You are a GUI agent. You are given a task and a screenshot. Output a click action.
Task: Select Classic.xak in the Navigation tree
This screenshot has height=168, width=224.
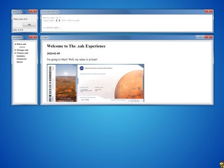coord(22,53)
